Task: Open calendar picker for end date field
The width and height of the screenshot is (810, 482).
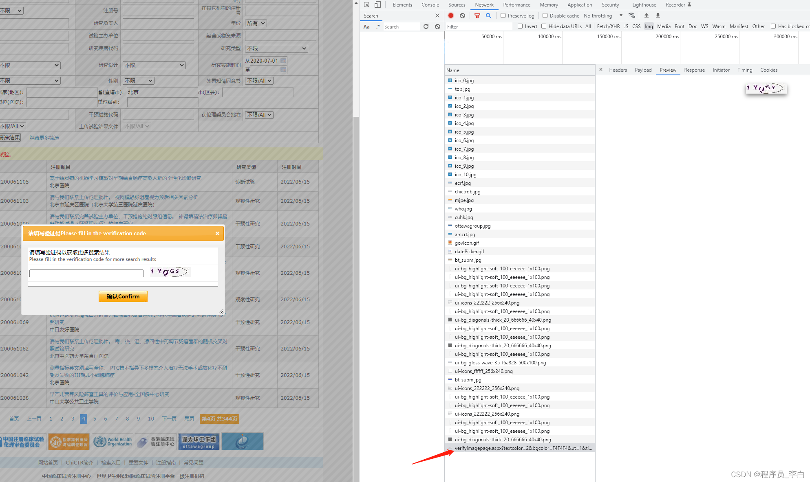Action: pos(283,70)
